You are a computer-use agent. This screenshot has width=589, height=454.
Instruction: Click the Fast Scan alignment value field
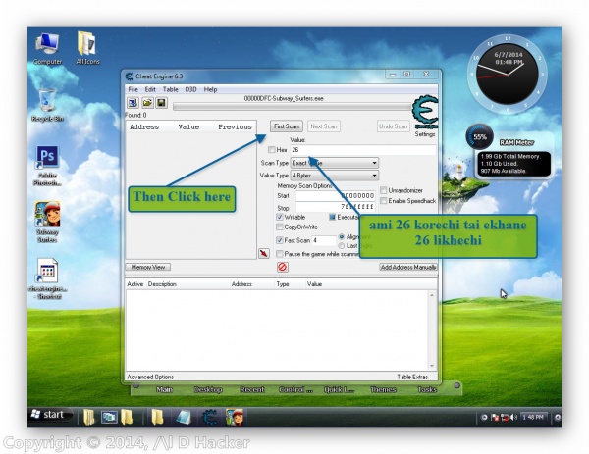coord(324,240)
